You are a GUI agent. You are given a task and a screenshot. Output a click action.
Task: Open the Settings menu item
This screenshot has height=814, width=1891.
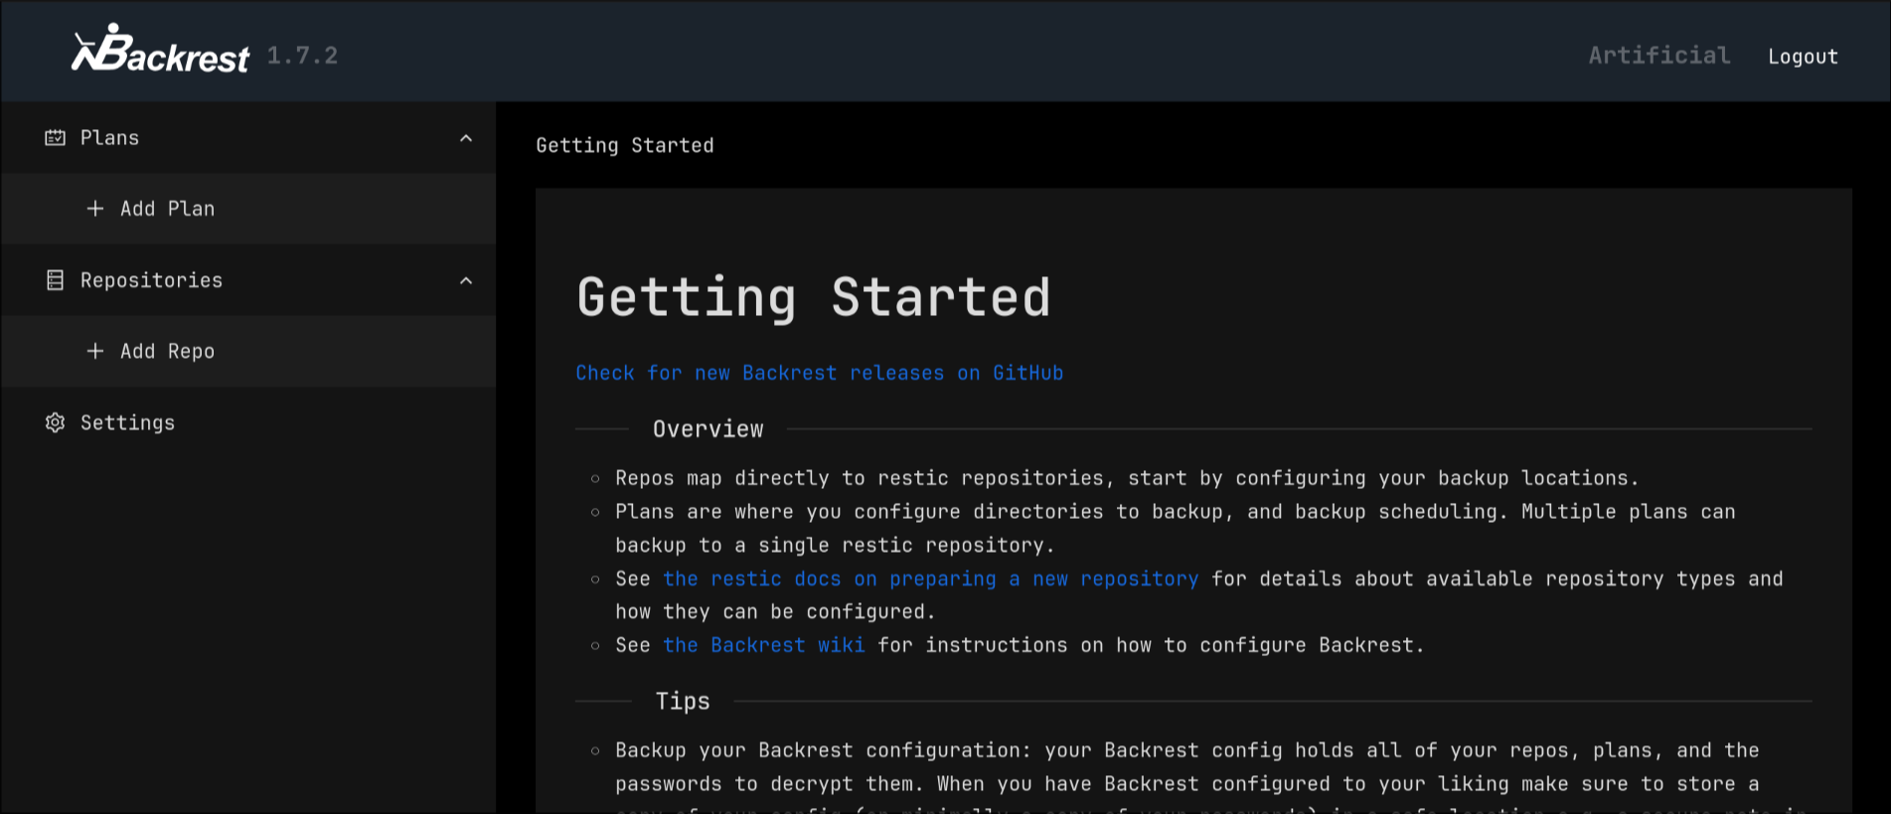click(248, 422)
